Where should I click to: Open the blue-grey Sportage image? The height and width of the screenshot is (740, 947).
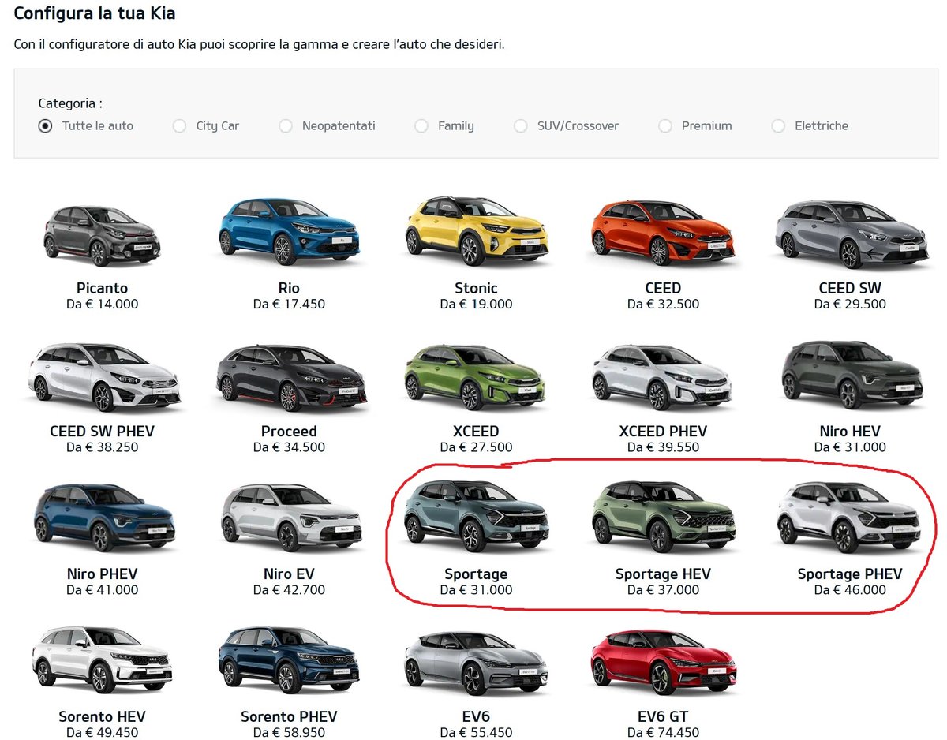pos(476,516)
